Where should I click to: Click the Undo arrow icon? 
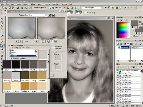tap(26, 8)
